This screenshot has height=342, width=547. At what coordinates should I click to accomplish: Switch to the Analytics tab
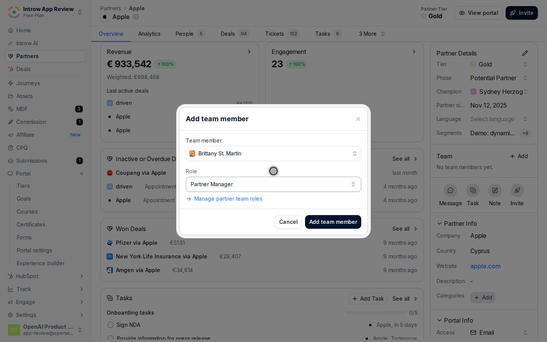pos(149,34)
